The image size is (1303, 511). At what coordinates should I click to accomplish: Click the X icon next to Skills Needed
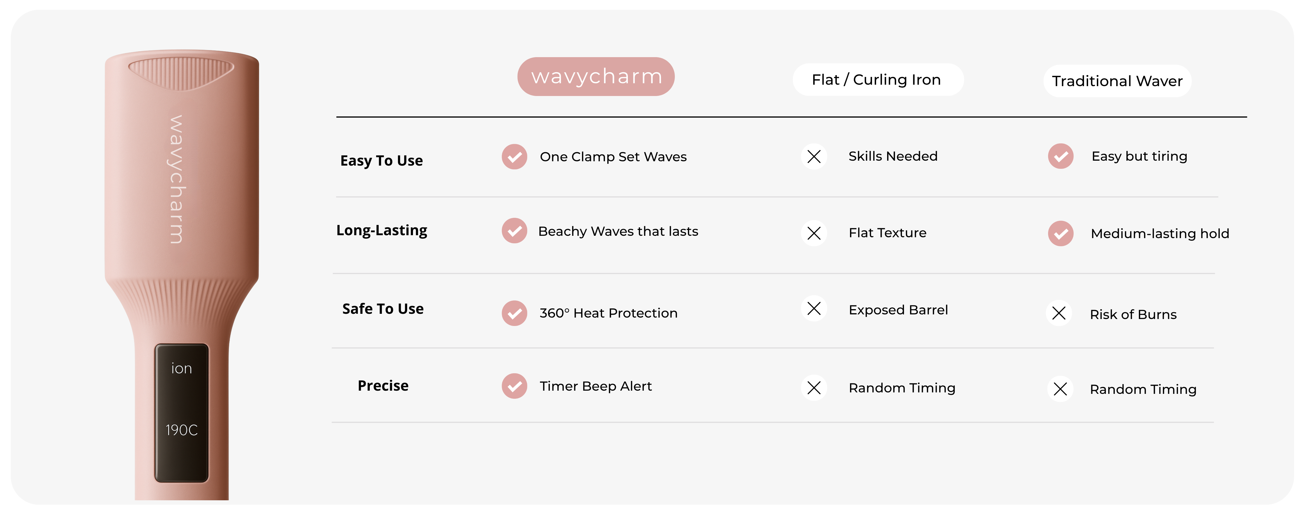[x=814, y=156]
